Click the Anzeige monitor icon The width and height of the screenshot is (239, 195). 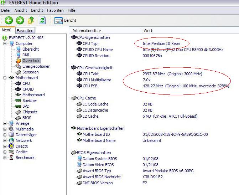11,123
